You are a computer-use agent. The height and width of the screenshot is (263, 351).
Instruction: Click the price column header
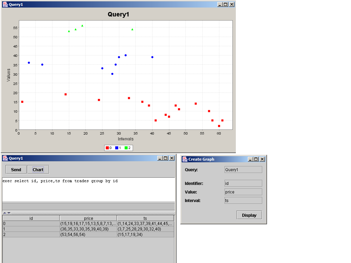coord(88,218)
